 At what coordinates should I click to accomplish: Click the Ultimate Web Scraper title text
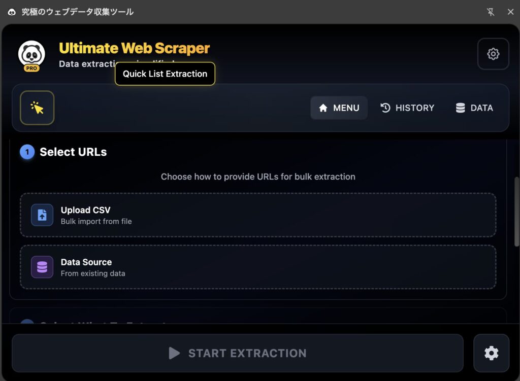134,48
